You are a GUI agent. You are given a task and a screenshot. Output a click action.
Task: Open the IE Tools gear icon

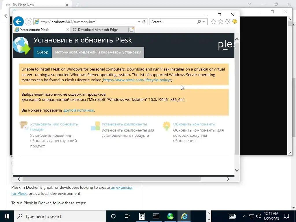pyautogui.click(x=228, y=21)
